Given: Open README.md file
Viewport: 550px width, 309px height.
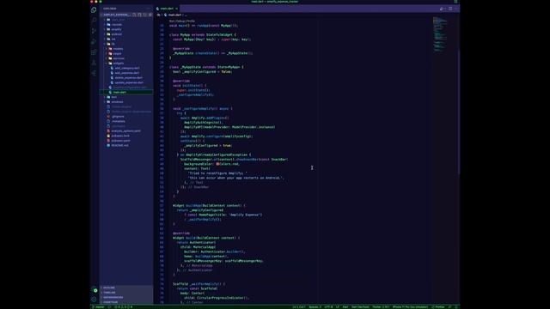Looking at the screenshot, I should point(119,145).
